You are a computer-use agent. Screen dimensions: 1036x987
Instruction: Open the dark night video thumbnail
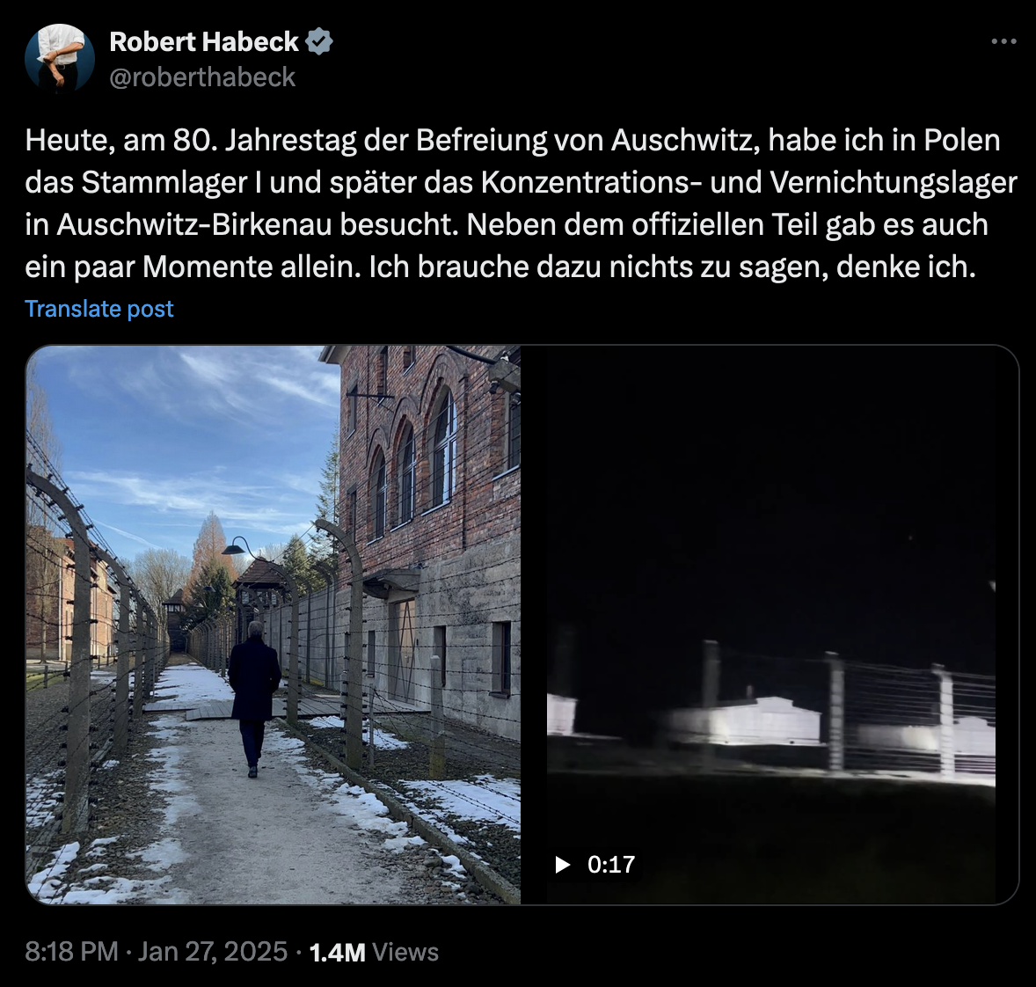pos(770,625)
